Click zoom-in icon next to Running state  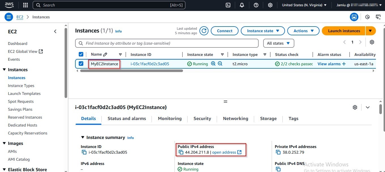click(213, 64)
